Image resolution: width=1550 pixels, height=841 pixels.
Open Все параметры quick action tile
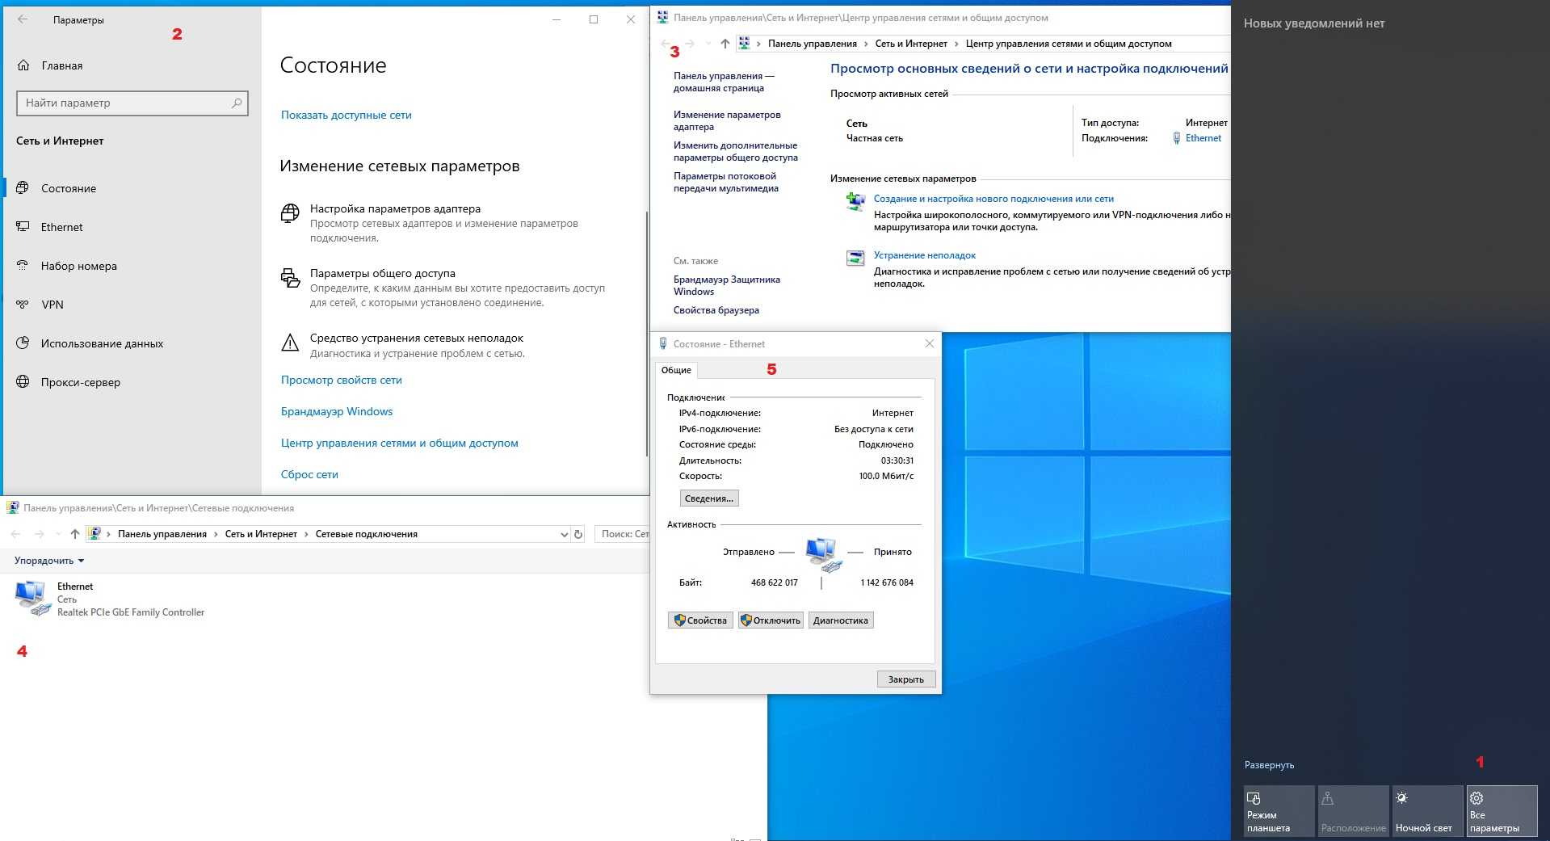click(x=1501, y=811)
